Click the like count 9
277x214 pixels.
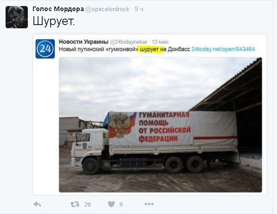pos(121,204)
